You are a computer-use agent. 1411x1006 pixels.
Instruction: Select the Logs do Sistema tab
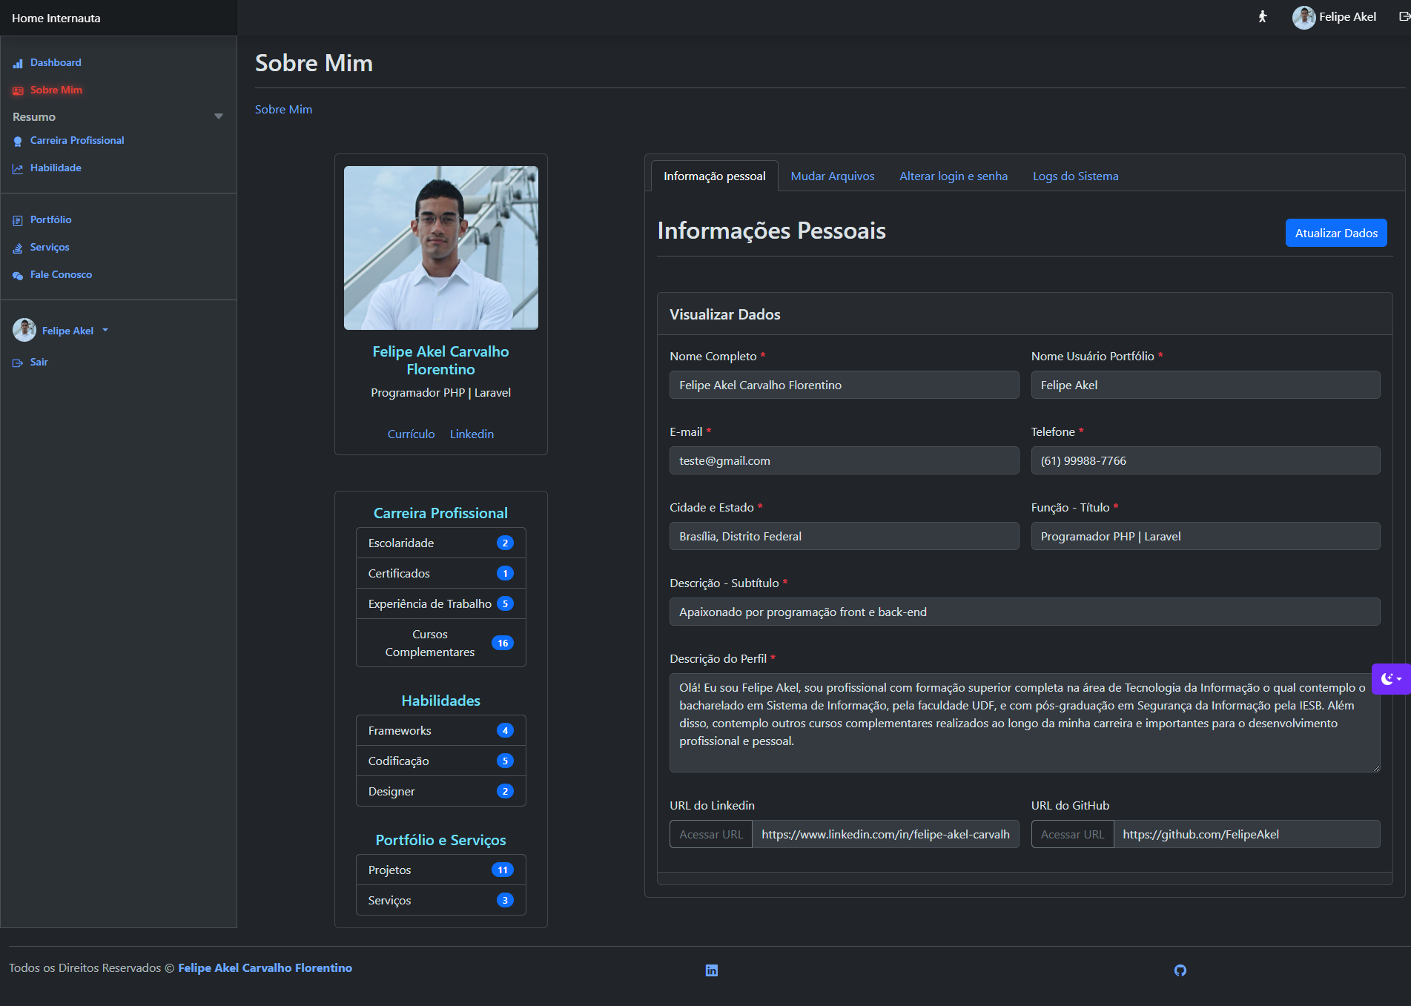(x=1075, y=176)
